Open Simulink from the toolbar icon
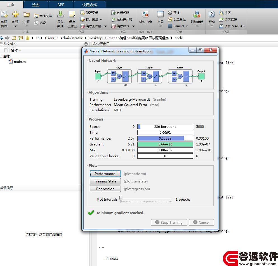278x266 pixels. (x=145, y=14)
